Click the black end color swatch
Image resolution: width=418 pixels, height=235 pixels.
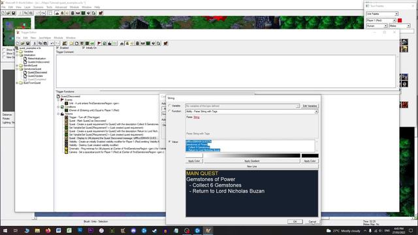pos(310,155)
